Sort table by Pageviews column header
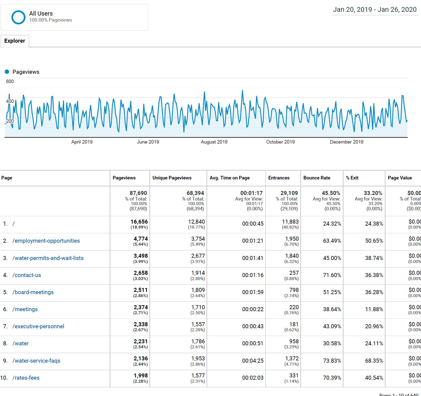The image size is (421, 396). tap(124, 178)
